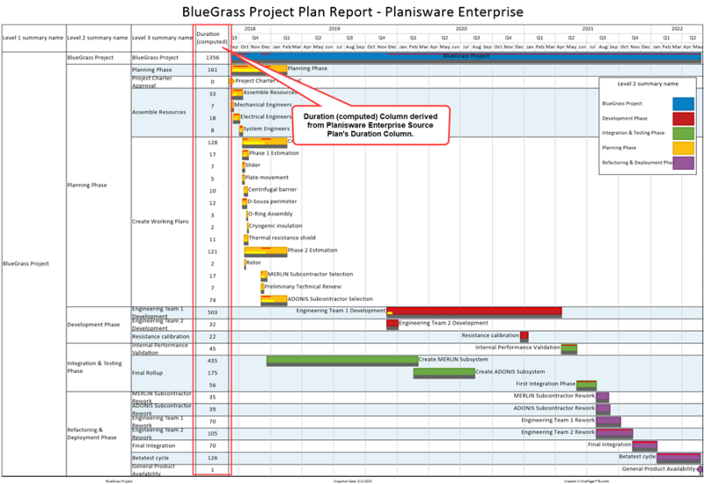Select the Resistance calibration task bar
This screenshot has height=484, width=704.
tap(524, 337)
